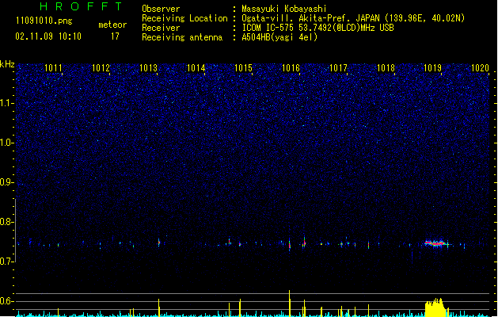The image size is (498, 317).
Task: Click the 1.1 frequency axis label
Action: pos(7,103)
